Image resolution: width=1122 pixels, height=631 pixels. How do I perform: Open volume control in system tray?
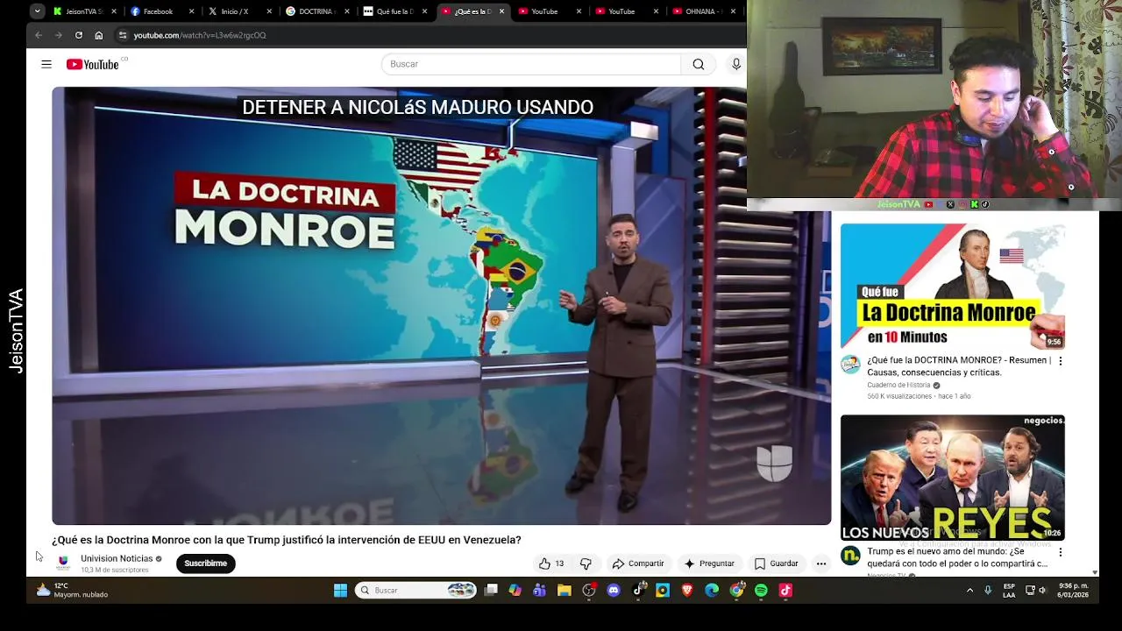click(1042, 591)
